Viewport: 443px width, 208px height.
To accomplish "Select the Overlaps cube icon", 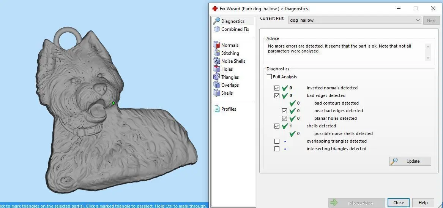I will (216, 85).
